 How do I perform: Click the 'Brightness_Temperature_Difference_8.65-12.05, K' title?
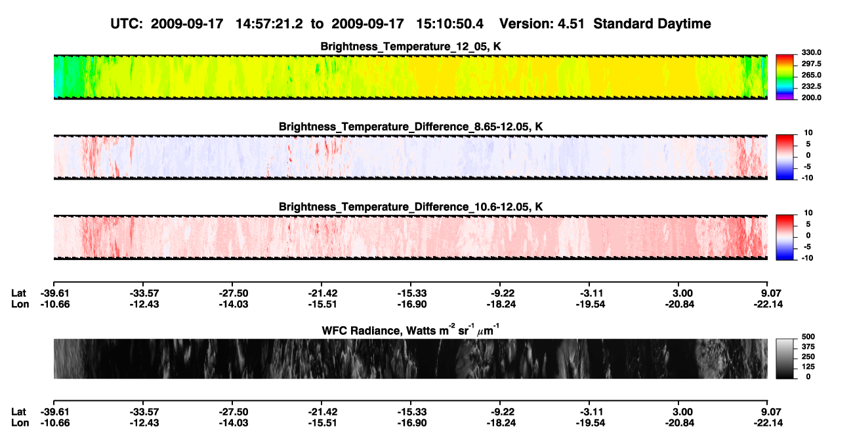point(411,126)
